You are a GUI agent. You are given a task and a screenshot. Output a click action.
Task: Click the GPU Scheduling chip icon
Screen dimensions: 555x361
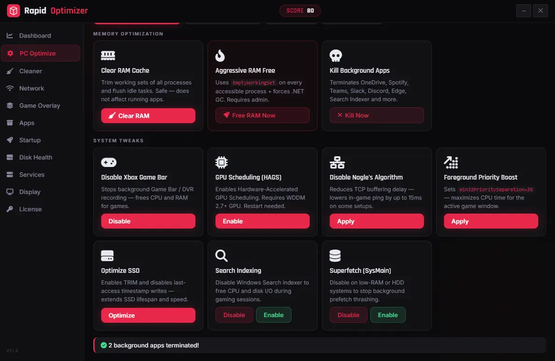222,162
